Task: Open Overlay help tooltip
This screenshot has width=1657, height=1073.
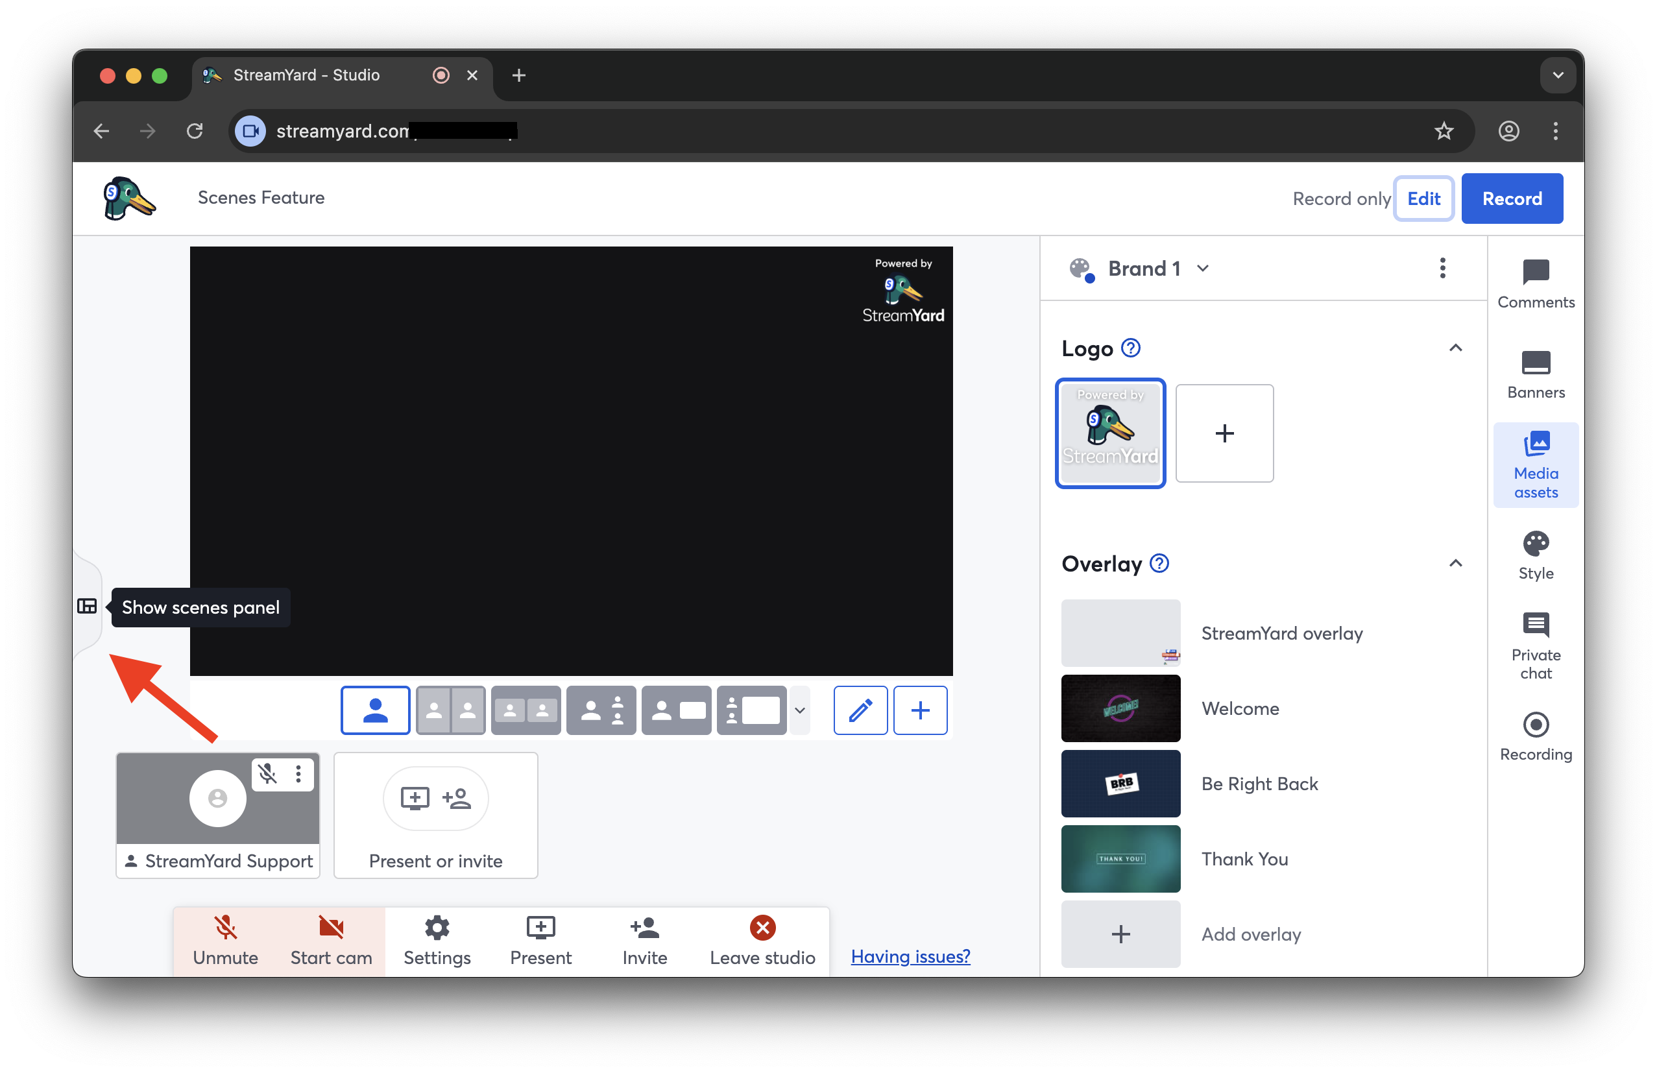Action: [x=1159, y=562]
